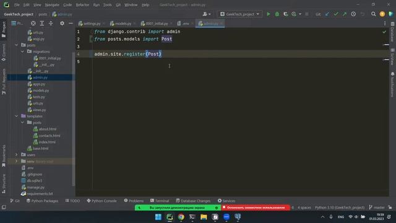Open the Python Console tool window
Viewport: 396px width, 223px height.
tap(101, 201)
